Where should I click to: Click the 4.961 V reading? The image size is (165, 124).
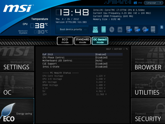click(101, 91)
